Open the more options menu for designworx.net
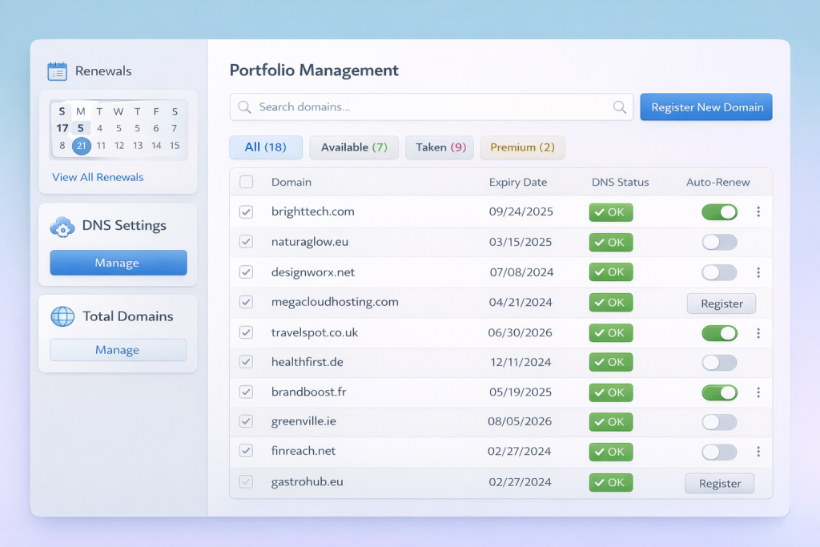Viewport: 820px width, 547px height. [758, 272]
